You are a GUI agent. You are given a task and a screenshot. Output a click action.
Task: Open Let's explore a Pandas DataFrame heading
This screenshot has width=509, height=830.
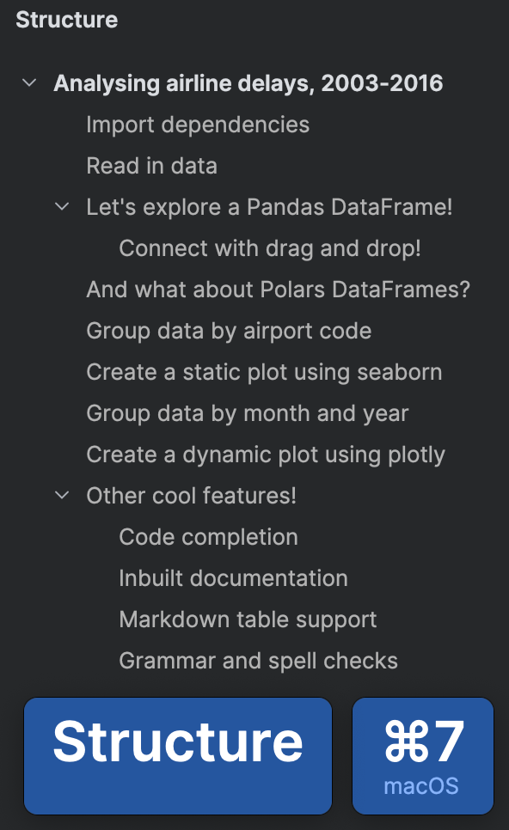[x=269, y=208]
